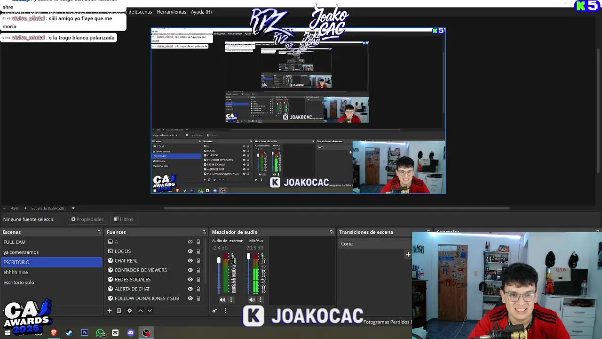Move the source down with the arrow
602x339 pixels.
coord(150,311)
